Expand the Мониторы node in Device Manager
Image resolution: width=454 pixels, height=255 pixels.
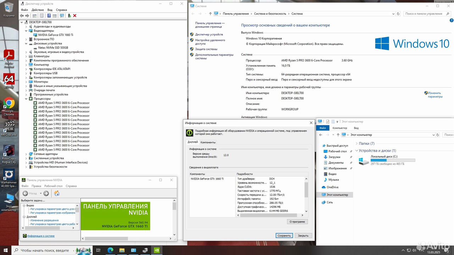pos(26,82)
